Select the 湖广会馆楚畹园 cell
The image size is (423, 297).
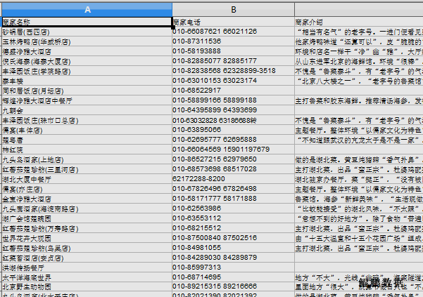87,218
